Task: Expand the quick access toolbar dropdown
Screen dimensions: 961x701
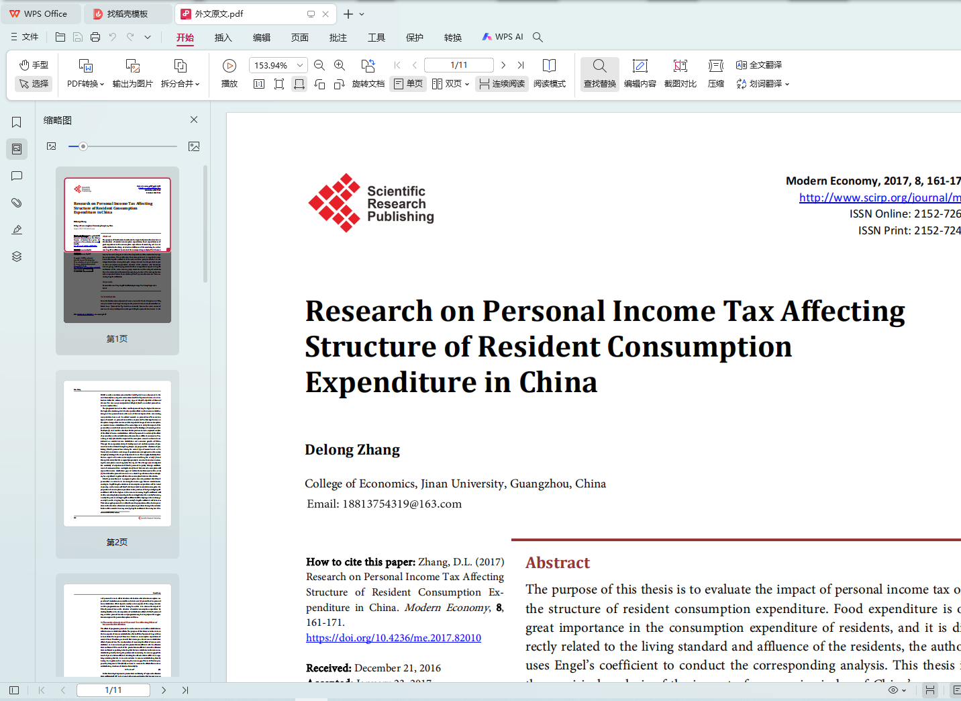Action: pyautogui.click(x=148, y=37)
